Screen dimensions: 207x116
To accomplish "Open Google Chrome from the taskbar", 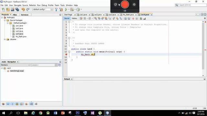I will pos(40,113).
